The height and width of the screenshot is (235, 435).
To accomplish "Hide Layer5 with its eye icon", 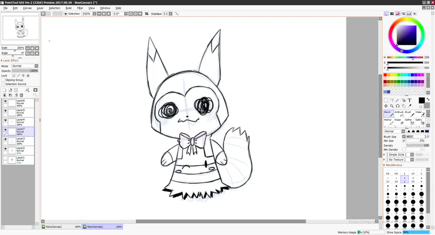I will tap(5, 111).
